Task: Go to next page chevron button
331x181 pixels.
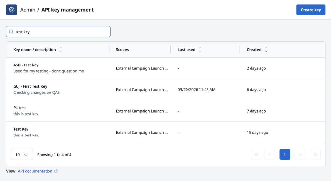Action: [300, 155]
